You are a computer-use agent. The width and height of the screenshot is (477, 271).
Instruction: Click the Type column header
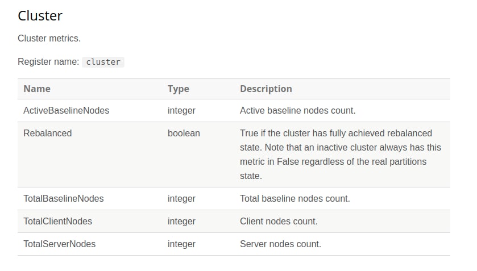tap(179, 89)
